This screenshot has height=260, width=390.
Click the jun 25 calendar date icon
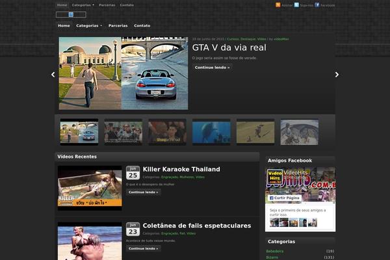133,173
